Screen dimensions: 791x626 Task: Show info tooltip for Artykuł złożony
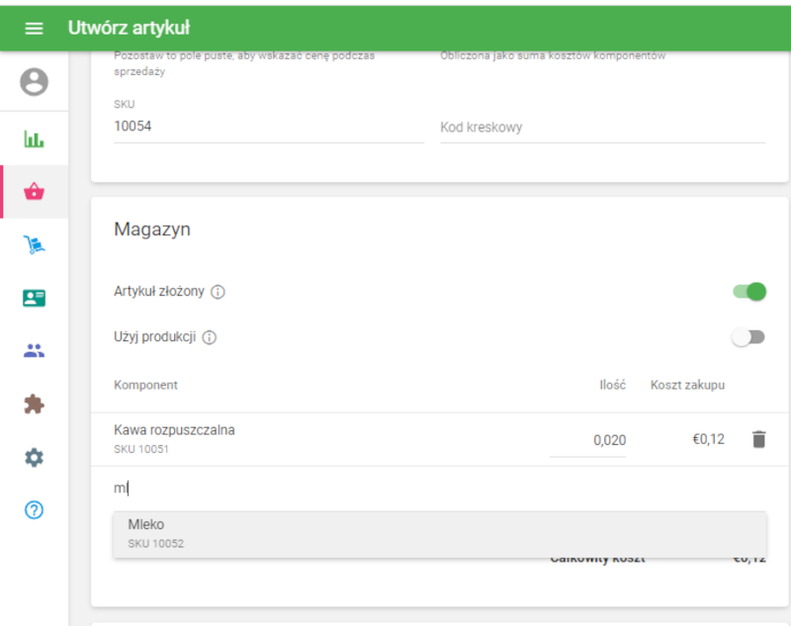click(219, 292)
